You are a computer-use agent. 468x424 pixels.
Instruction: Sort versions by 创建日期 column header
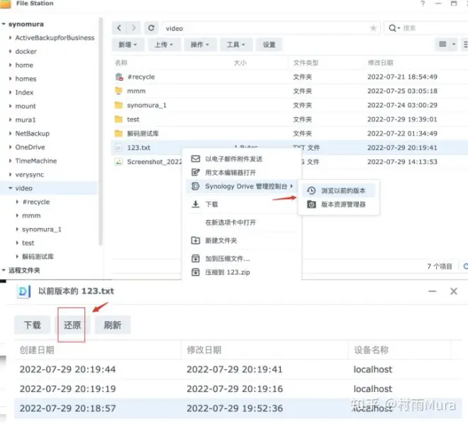click(x=37, y=350)
